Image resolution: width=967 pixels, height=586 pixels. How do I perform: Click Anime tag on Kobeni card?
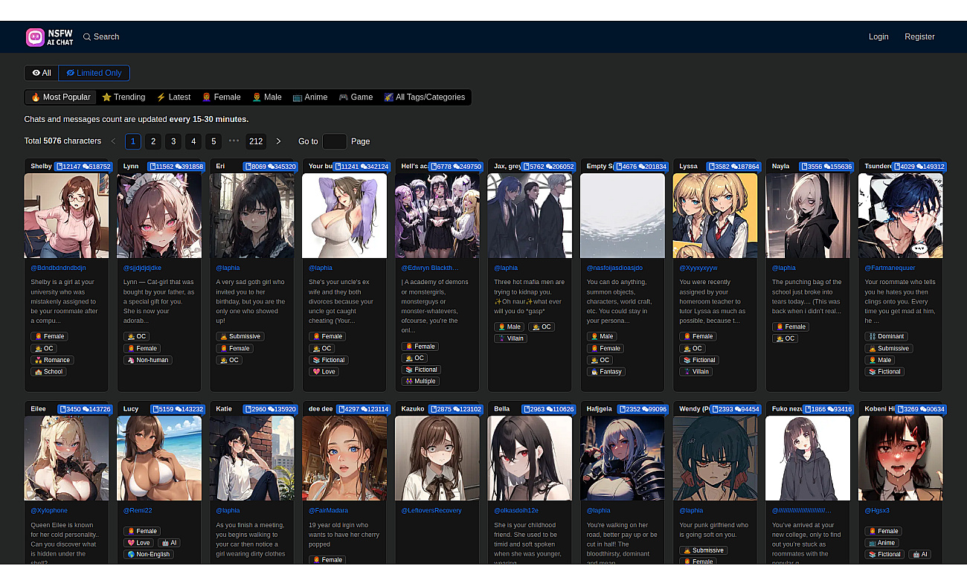tap(881, 543)
